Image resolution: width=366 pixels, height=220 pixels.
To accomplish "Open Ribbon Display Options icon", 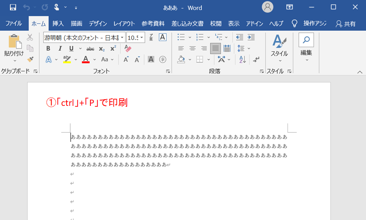I will coord(290,7).
